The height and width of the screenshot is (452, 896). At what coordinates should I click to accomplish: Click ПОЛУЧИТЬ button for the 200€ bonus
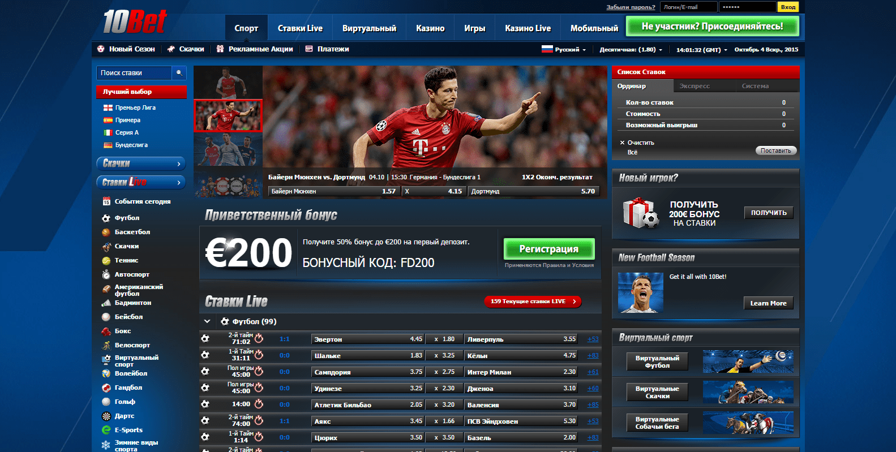point(769,213)
